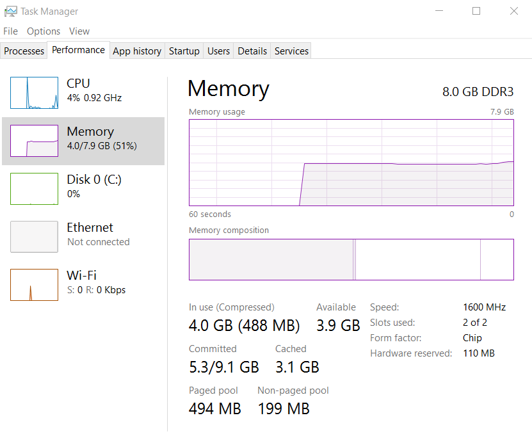Select the CPU usage mini thumbnail graph

coord(33,92)
